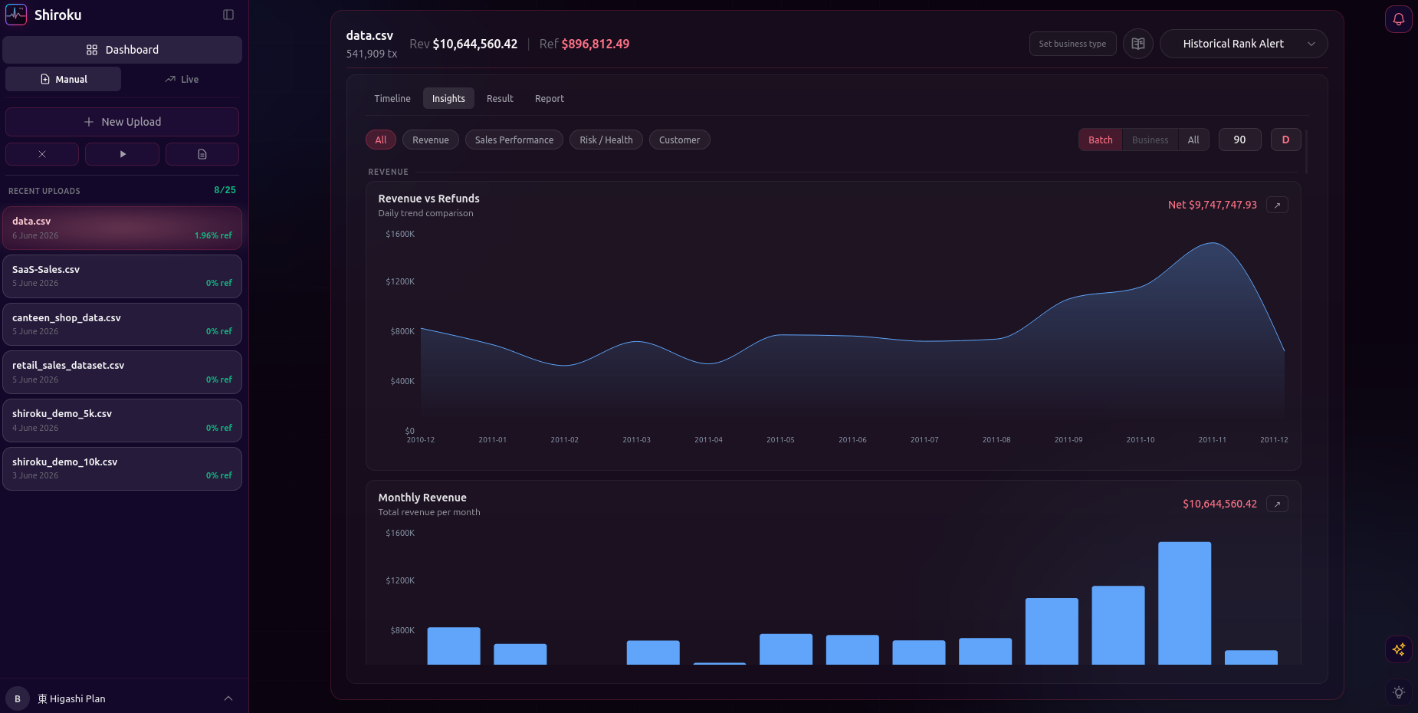Click the New Upload button
This screenshot has height=713, width=1418.
pyautogui.click(x=122, y=122)
